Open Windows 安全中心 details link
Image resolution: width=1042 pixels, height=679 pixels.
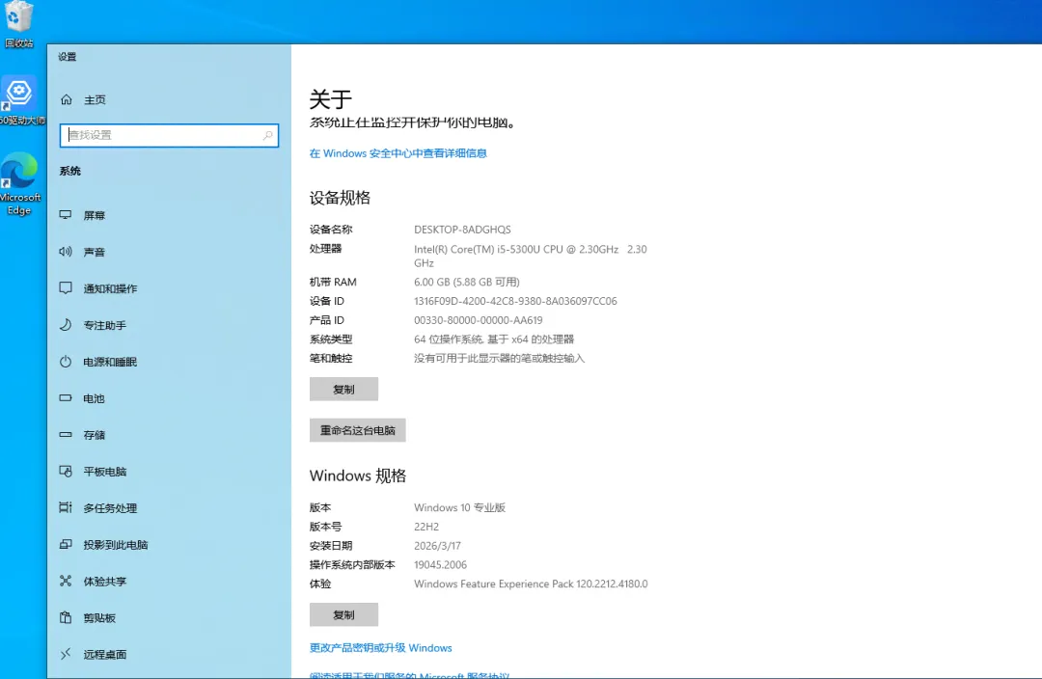tap(398, 153)
